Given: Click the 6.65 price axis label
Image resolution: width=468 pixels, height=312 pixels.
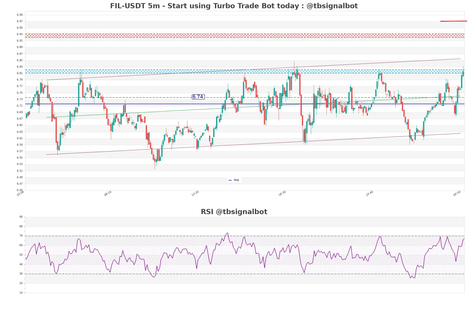Looking at the screenshot, I should (x=20, y=125).
